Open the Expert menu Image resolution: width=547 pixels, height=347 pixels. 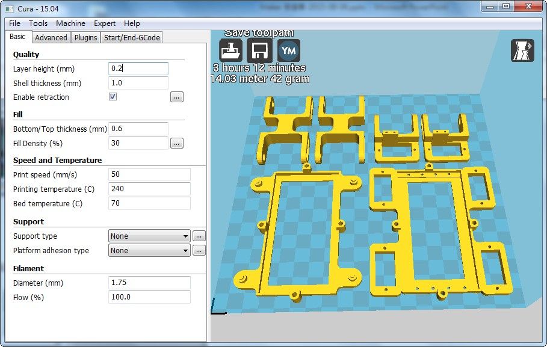(x=104, y=23)
